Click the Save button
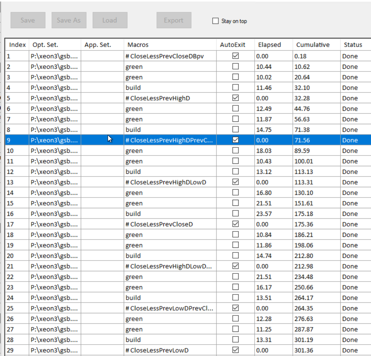The height and width of the screenshot is (356, 371). coord(28,21)
